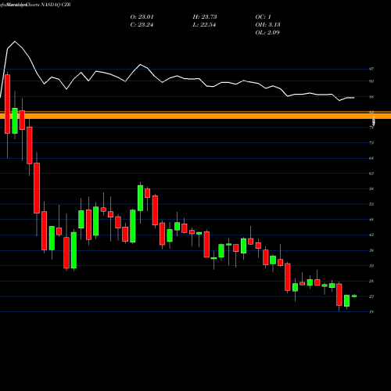Click the 88 price axis label
This screenshot has height=391, width=391.
click(371, 97)
